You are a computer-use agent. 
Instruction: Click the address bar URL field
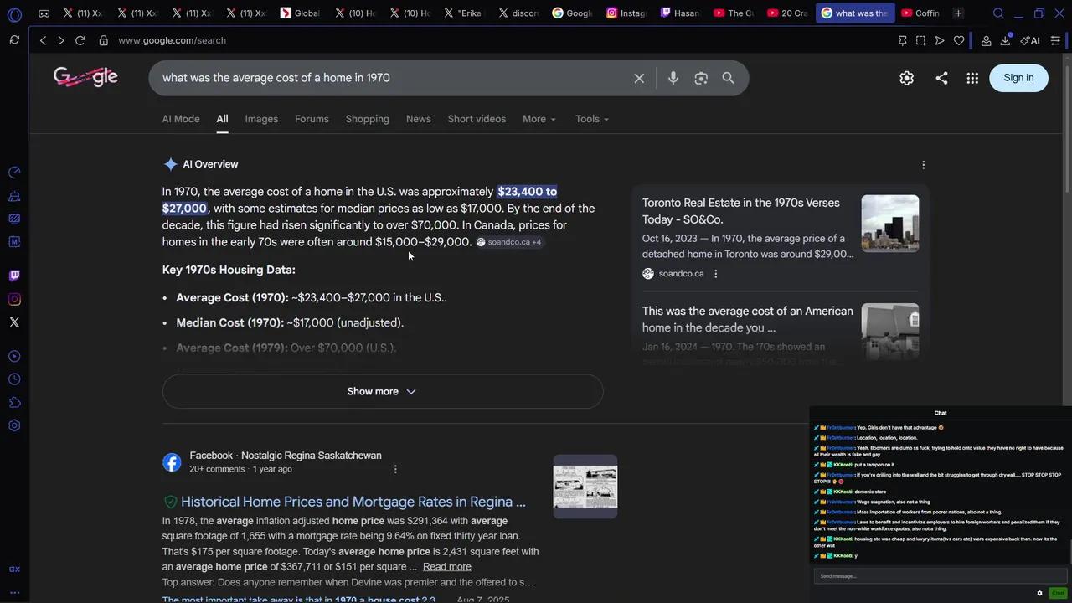502,40
